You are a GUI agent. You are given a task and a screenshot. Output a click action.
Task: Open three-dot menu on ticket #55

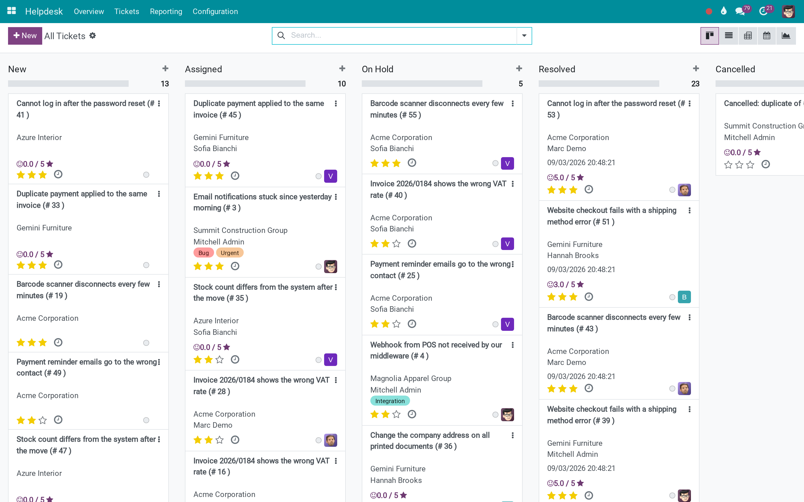pos(513,104)
